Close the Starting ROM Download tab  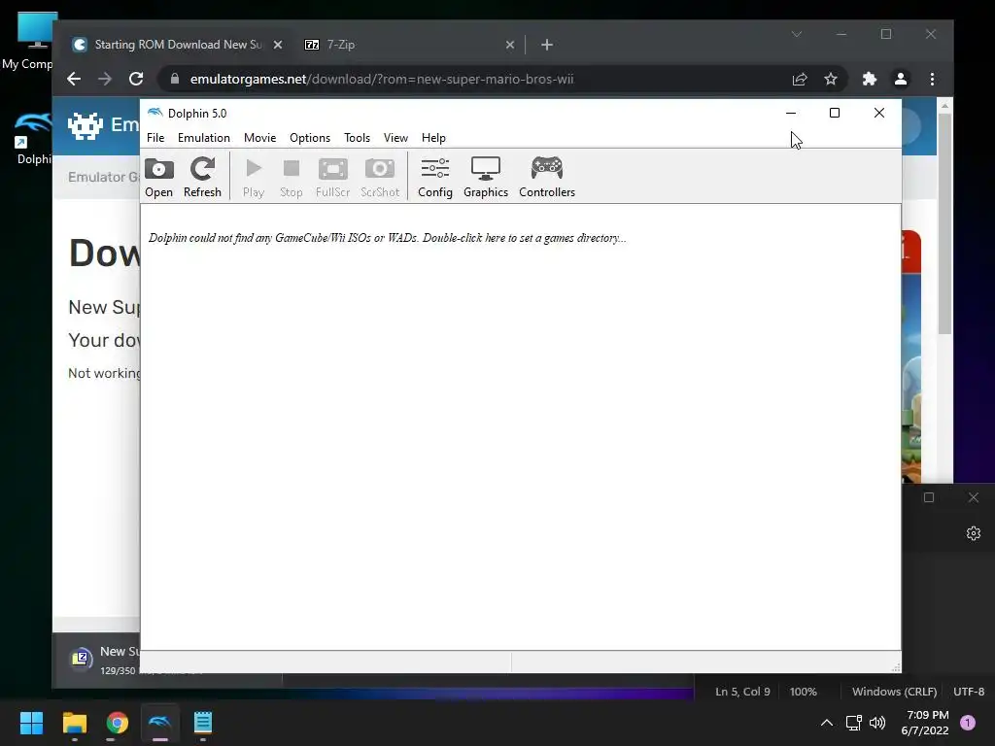click(x=277, y=45)
